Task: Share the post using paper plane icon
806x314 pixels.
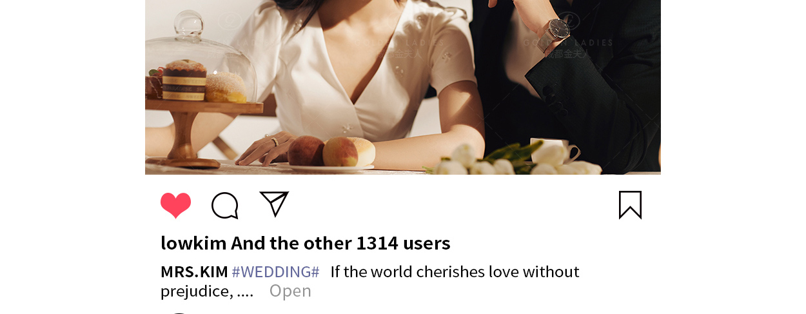Action: [x=274, y=204]
